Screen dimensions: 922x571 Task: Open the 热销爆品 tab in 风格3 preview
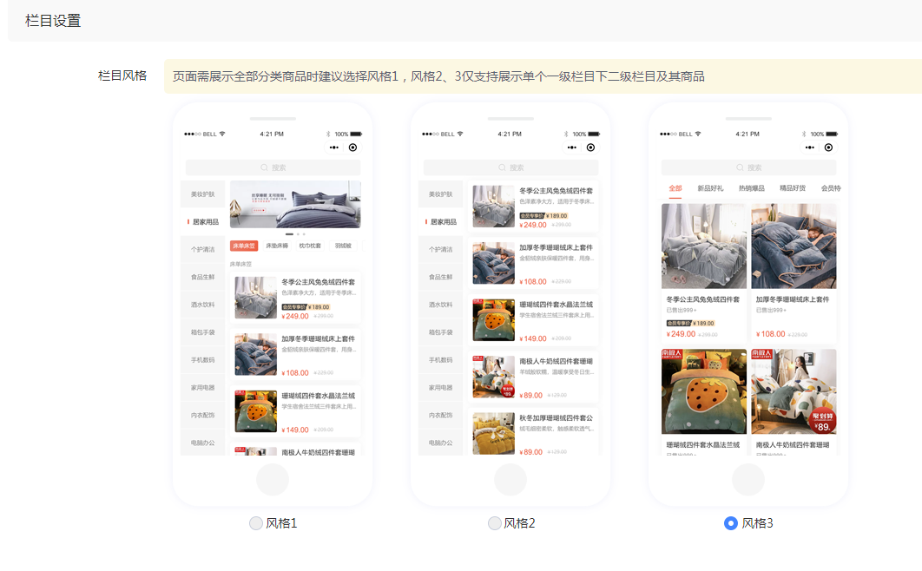pos(752,188)
